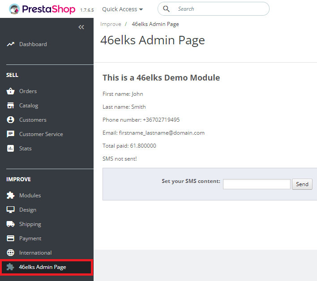Focus the SMS content text field

pyautogui.click(x=257, y=184)
